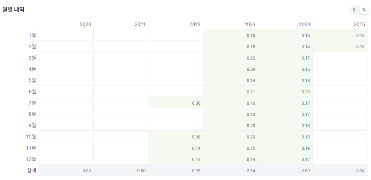This screenshot has width=371, height=180.
Task: Click the 0.97 total under 2022
Action: (176, 170)
